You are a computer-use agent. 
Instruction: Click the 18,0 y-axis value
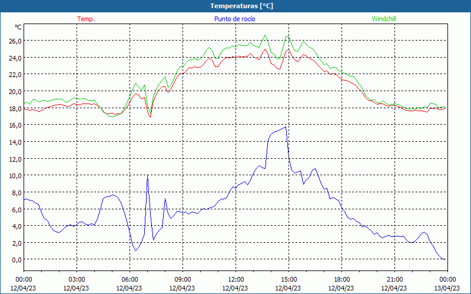[x=15, y=109]
